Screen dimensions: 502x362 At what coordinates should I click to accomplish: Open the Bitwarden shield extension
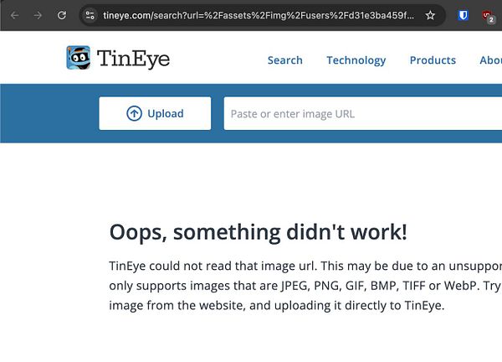click(x=463, y=15)
